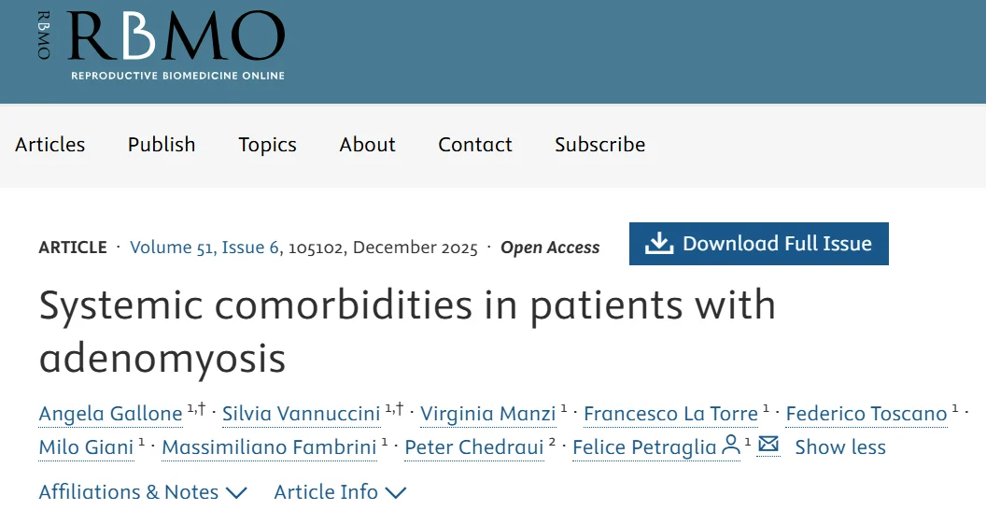Go to the About menu item
The width and height of the screenshot is (986, 510).
click(367, 145)
